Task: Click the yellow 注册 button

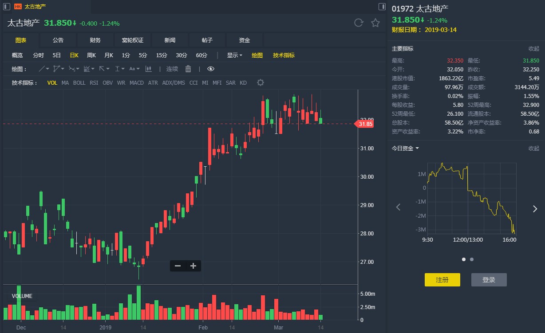Action: click(x=442, y=280)
